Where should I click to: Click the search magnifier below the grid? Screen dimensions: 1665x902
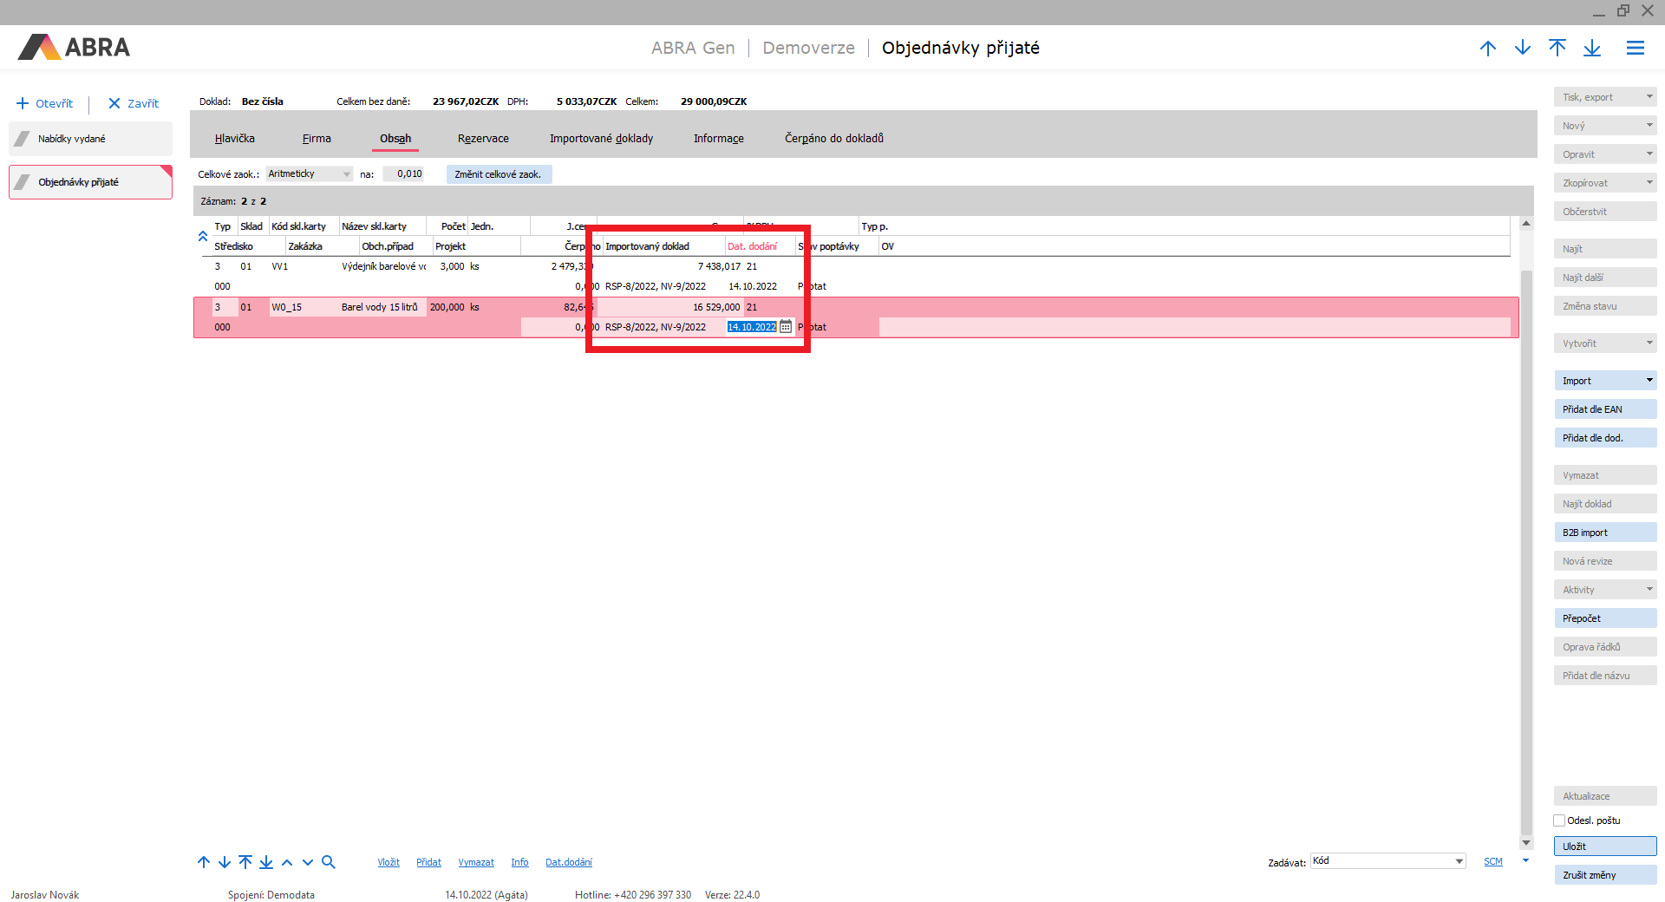click(x=329, y=862)
